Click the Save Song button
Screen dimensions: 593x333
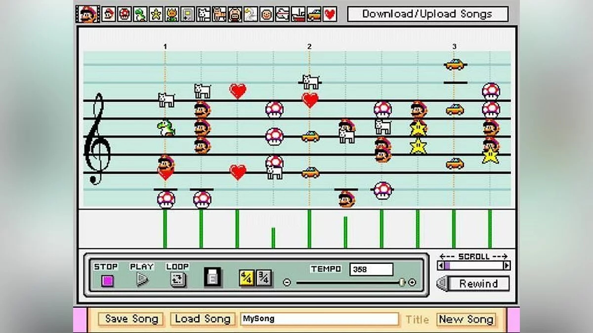[x=131, y=319]
